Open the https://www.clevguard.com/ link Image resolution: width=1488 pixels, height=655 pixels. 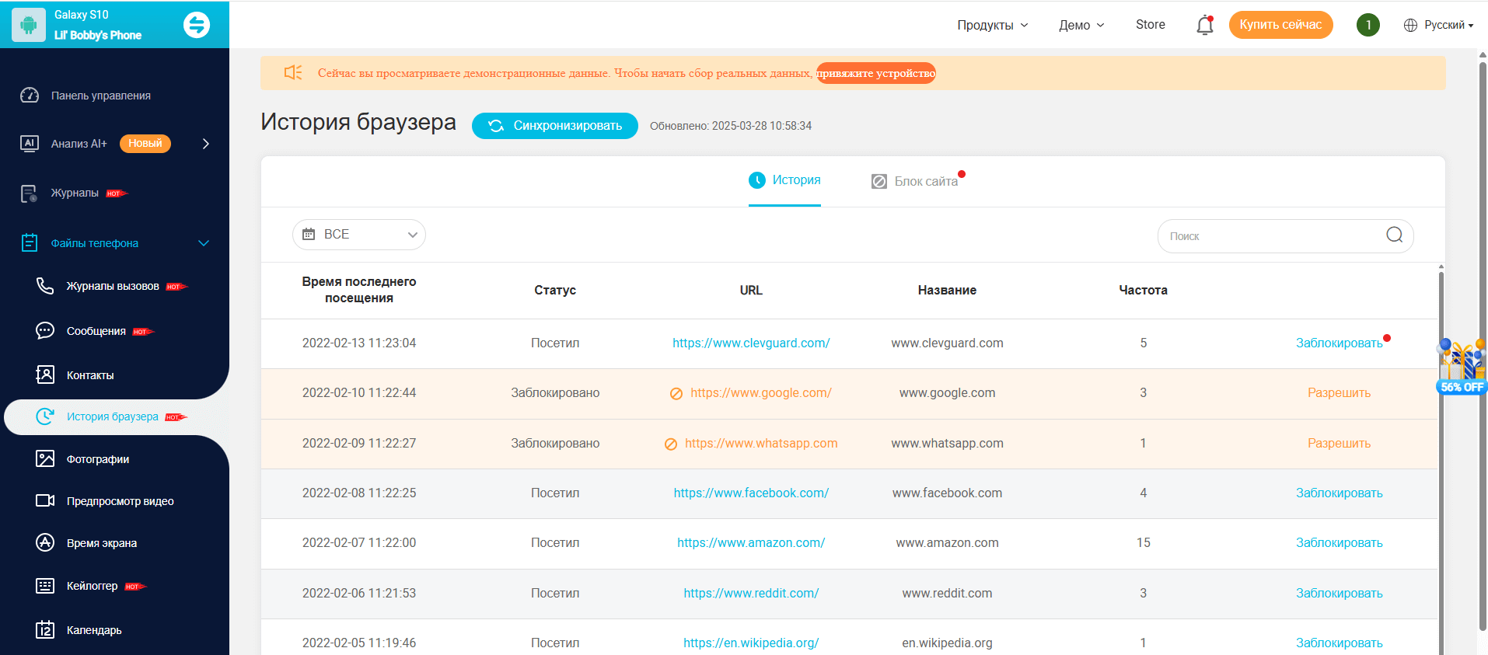(x=751, y=343)
